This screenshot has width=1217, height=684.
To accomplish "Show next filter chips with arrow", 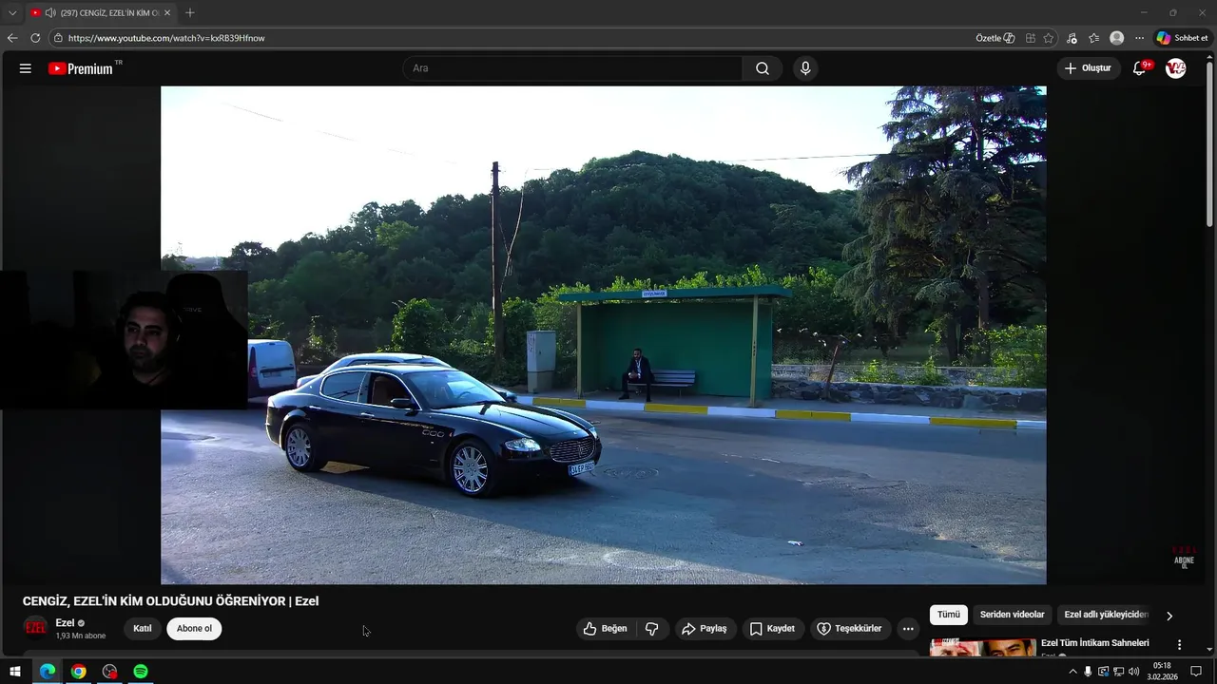I will pyautogui.click(x=1169, y=616).
